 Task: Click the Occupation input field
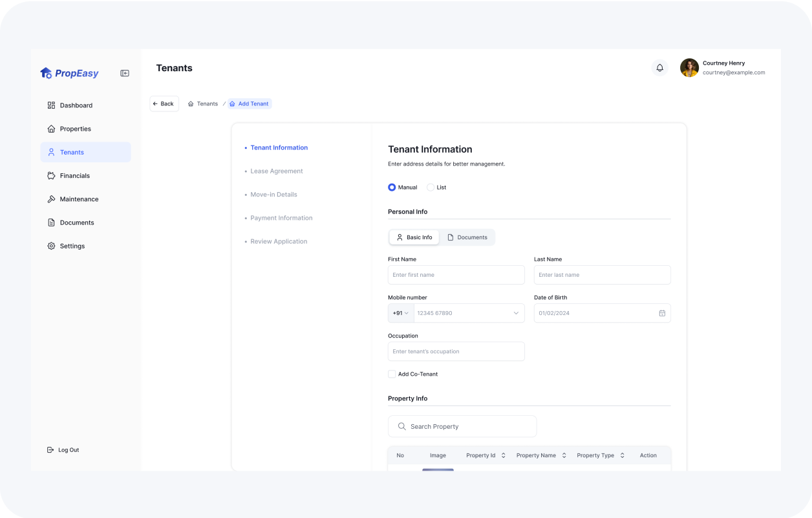click(x=456, y=351)
